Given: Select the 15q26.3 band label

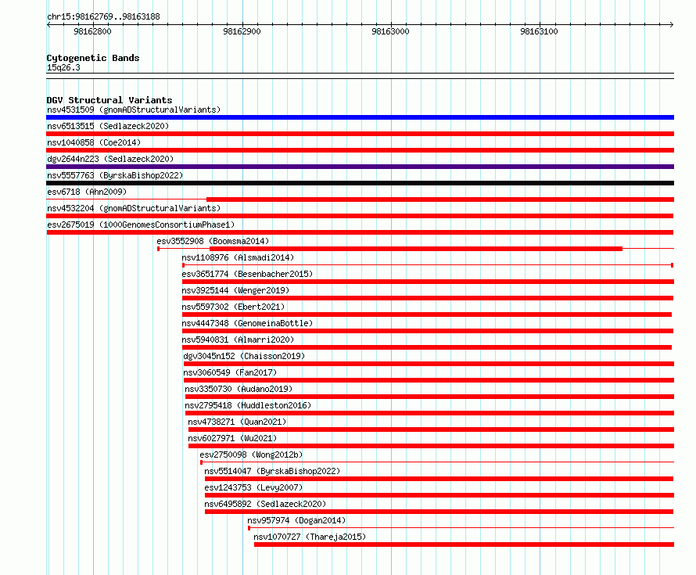Looking at the screenshot, I should [x=63, y=67].
